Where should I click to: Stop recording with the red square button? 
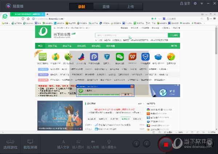[x=166, y=145]
